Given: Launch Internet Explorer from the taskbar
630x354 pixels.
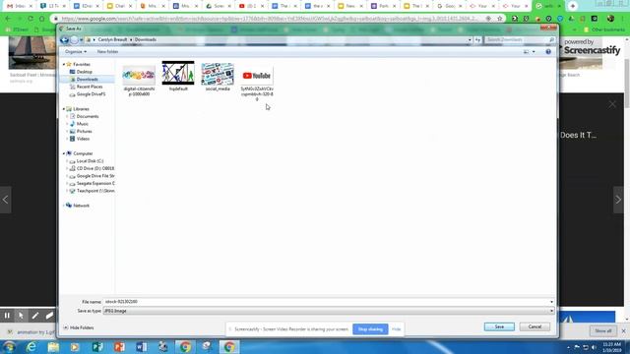Looking at the screenshot, I should click(31, 347).
